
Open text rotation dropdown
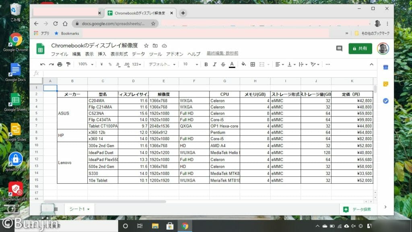point(315,64)
